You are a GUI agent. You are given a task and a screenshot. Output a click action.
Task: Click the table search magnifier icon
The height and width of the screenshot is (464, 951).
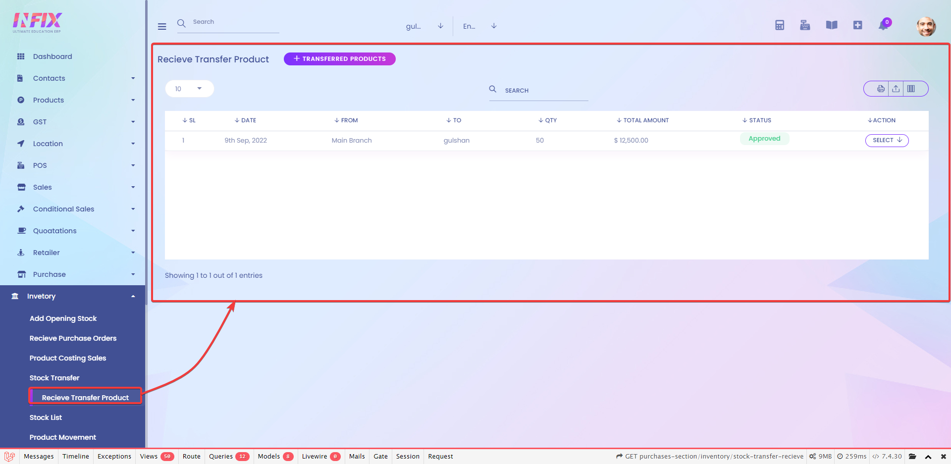pos(493,89)
